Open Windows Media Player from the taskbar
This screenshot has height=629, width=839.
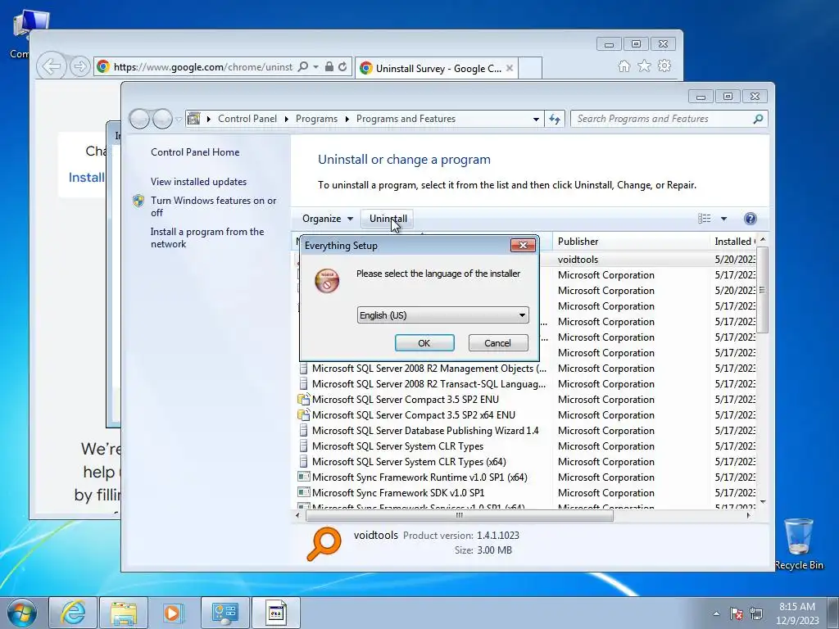point(173,613)
